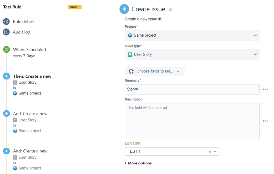Click into the Summary field containing StoryA
Viewport: 274px width, 174px height.
(x=192, y=89)
